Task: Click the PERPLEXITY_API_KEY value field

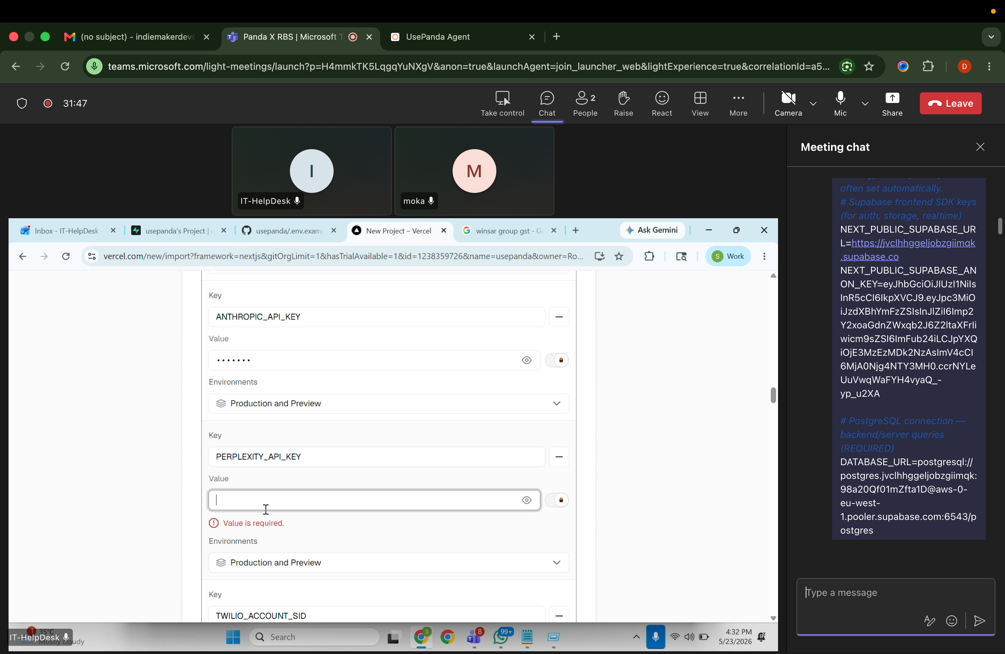Action: pos(374,500)
